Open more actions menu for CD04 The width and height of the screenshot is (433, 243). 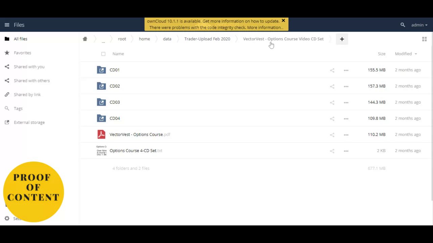[346, 119]
